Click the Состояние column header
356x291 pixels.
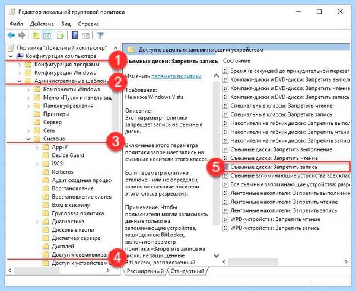tap(237, 61)
